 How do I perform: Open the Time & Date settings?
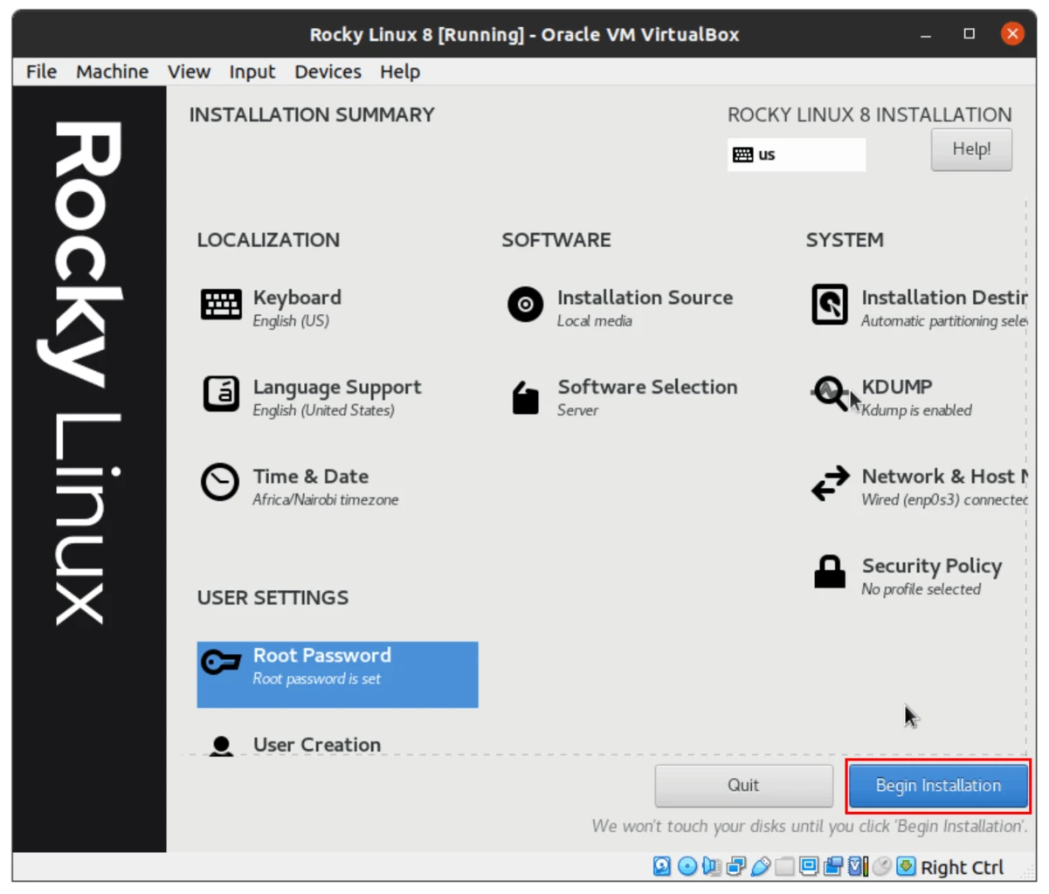(x=310, y=486)
